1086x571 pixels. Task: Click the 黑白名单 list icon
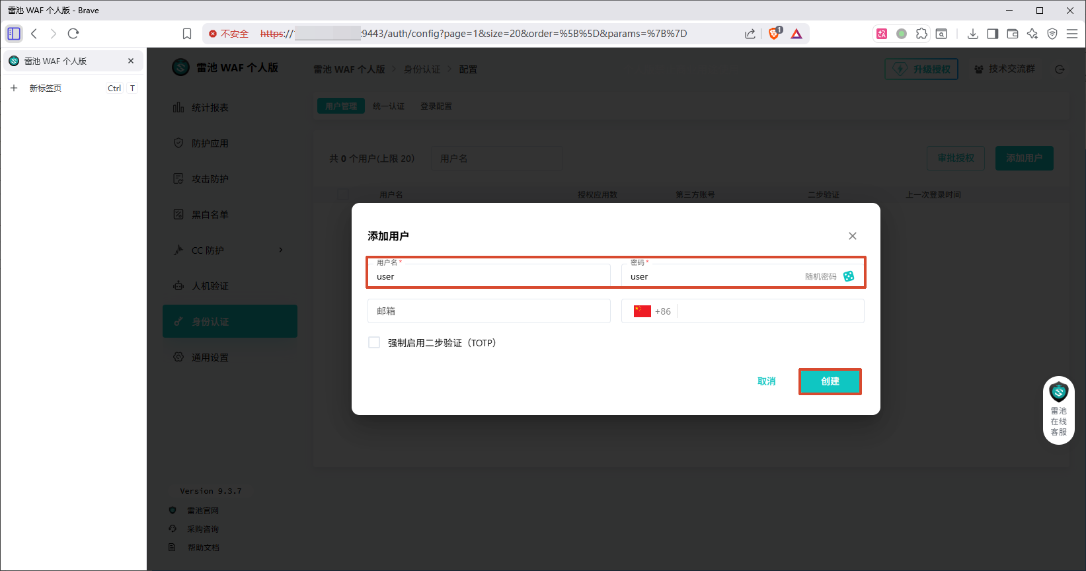[x=178, y=214]
